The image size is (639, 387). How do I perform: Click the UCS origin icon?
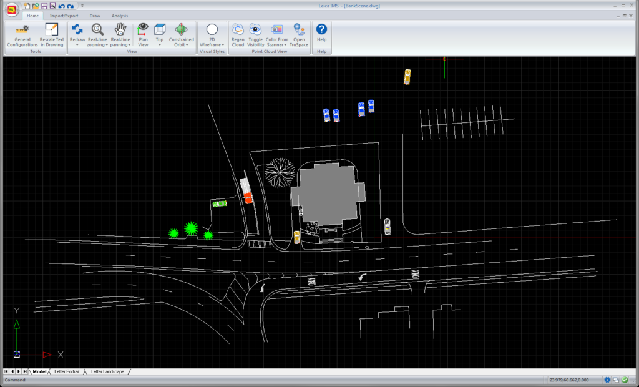pos(17,355)
